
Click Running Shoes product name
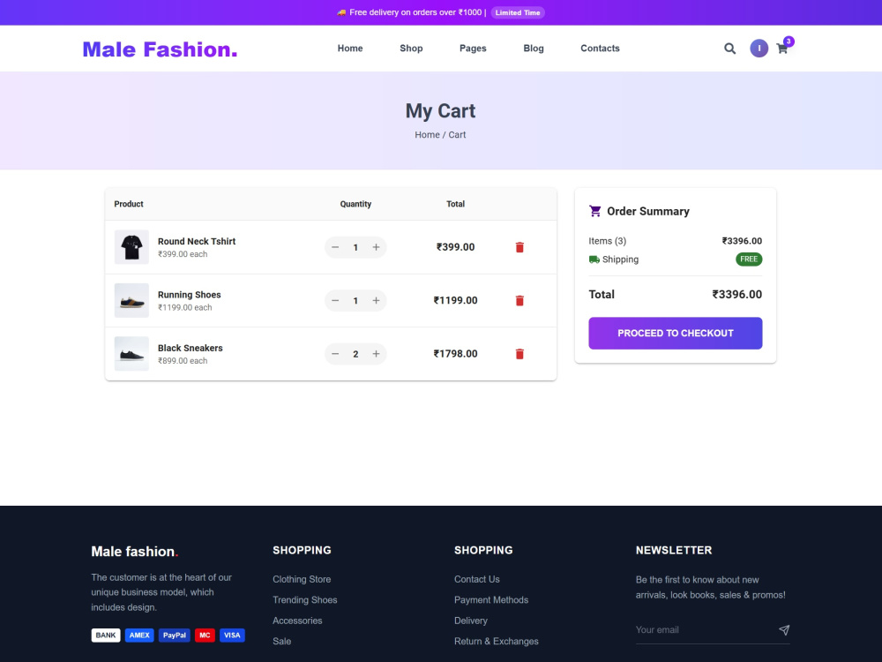click(x=189, y=295)
